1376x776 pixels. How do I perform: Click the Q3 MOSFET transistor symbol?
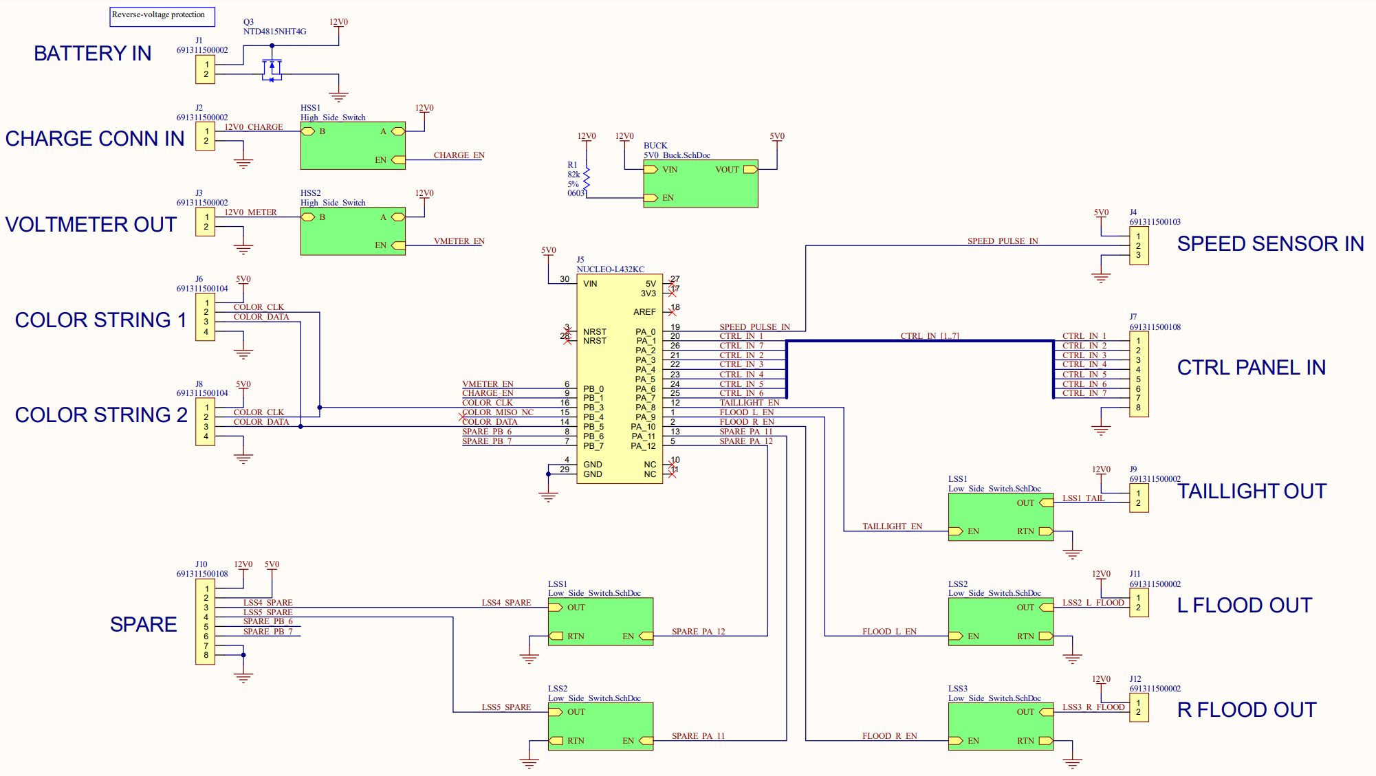pos(272,69)
